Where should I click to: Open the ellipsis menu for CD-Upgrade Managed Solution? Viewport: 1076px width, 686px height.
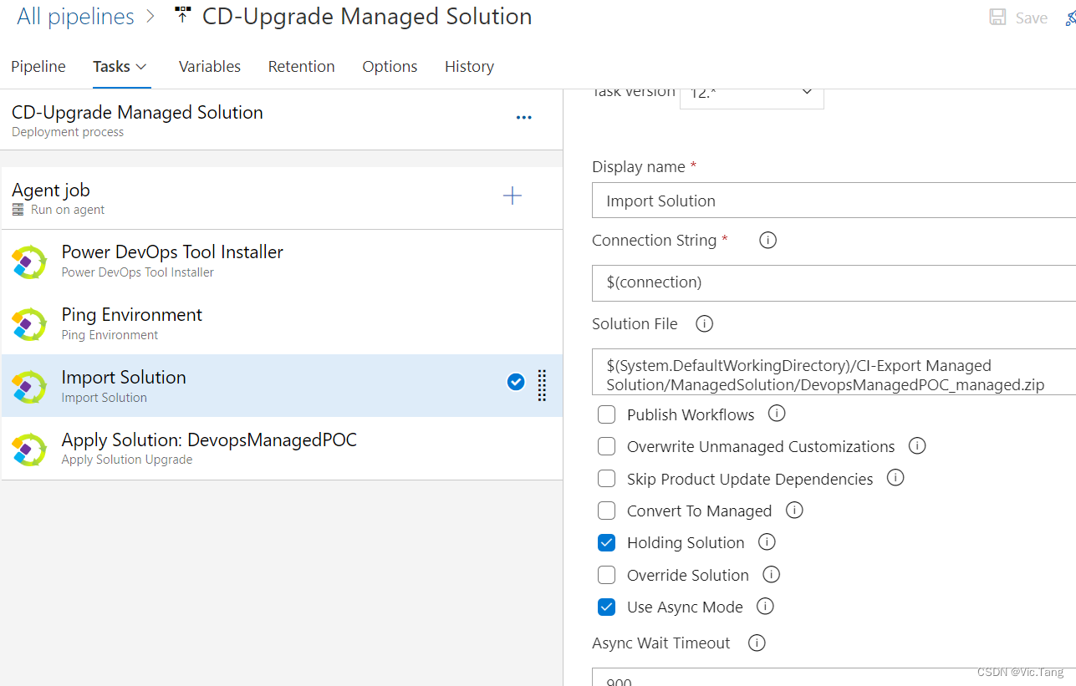point(524,117)
